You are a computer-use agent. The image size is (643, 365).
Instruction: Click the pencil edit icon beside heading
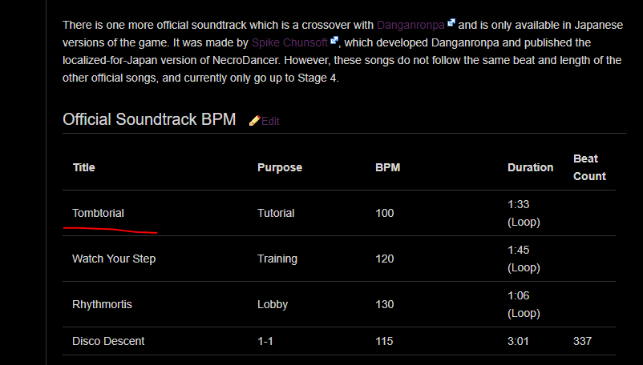(254, 121)
